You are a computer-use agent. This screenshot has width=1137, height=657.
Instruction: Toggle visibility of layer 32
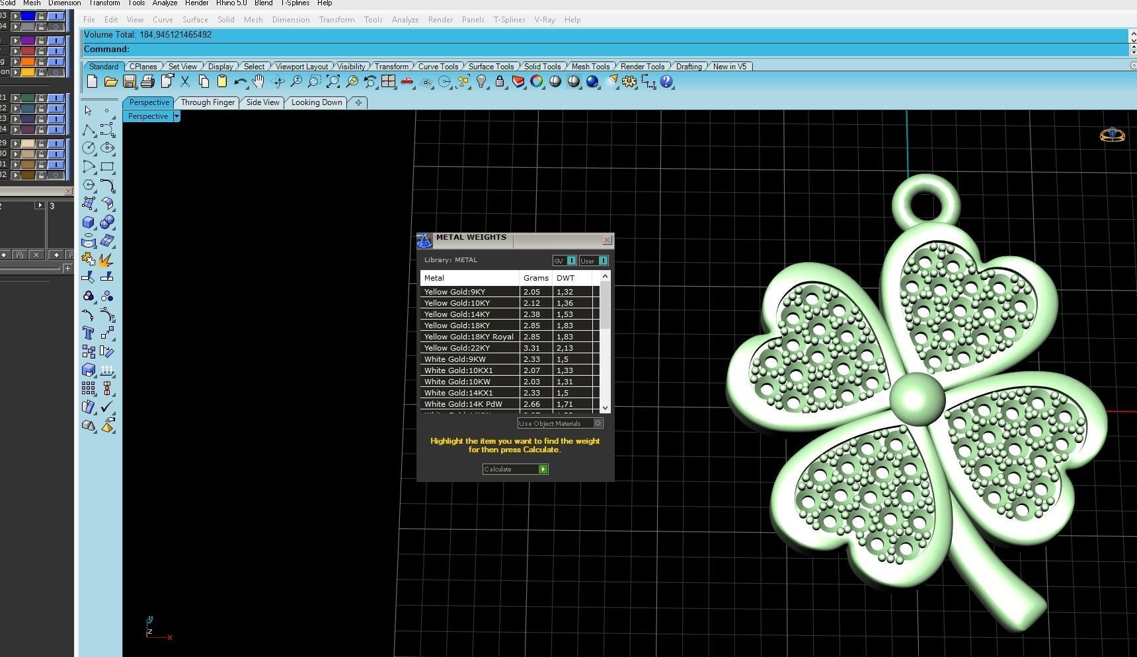coord(56,175)
